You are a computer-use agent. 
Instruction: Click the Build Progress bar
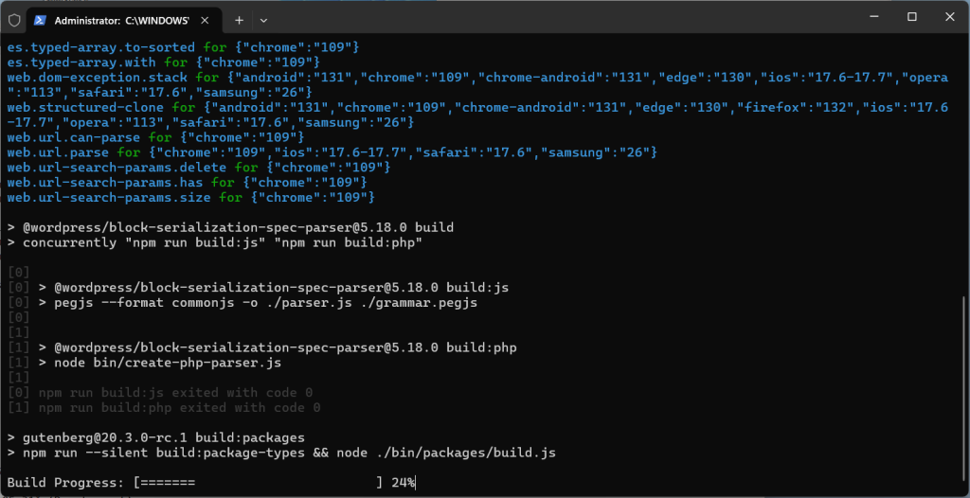click(x=258, y=483)
